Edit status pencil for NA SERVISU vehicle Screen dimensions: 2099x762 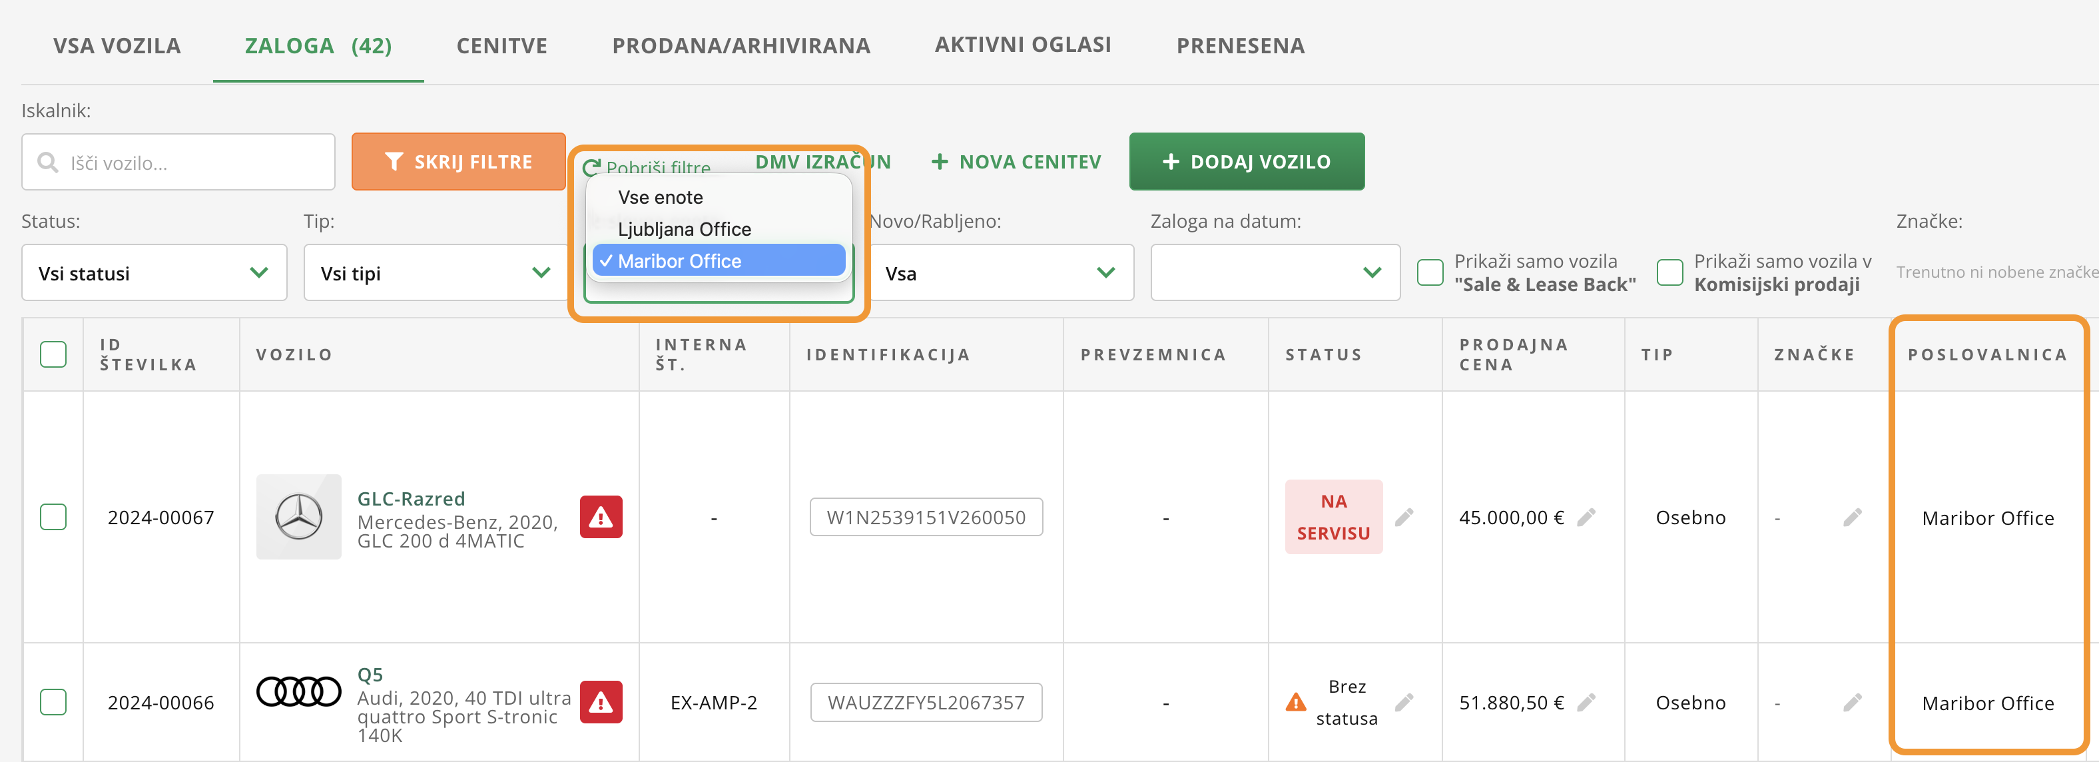click(1404, 517)
